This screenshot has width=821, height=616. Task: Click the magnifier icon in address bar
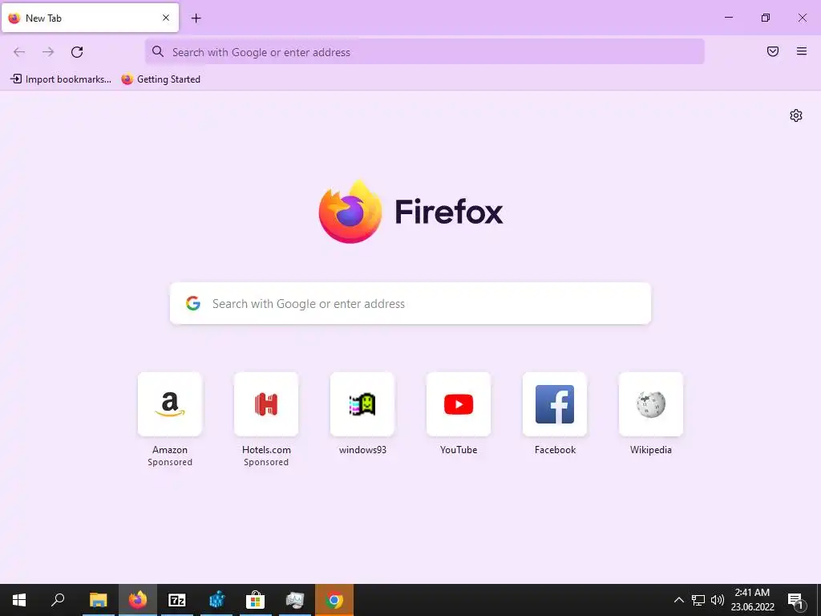click(x=158, y=51)
